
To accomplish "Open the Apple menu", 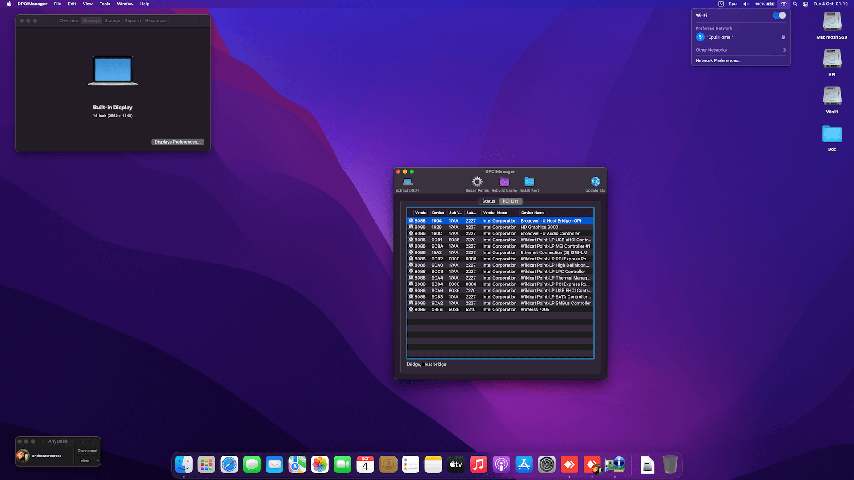I will 8,4.
